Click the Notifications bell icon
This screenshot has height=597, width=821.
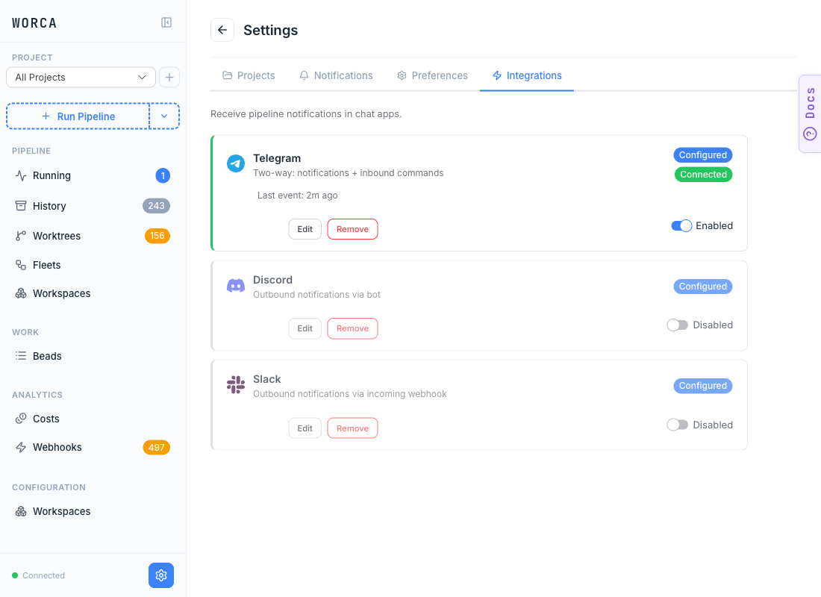(x=305, y=75)
